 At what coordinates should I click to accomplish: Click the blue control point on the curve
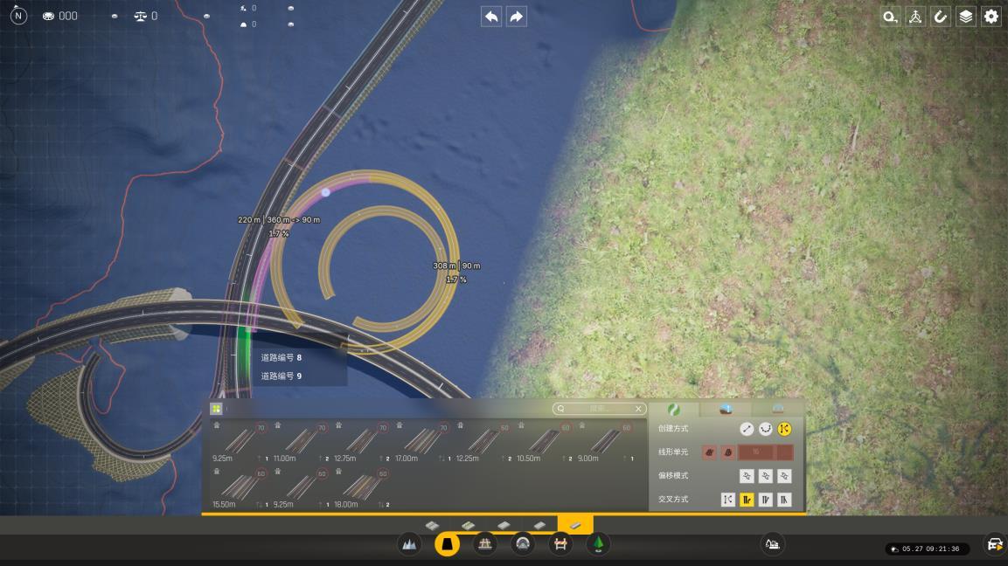(326, 192)
